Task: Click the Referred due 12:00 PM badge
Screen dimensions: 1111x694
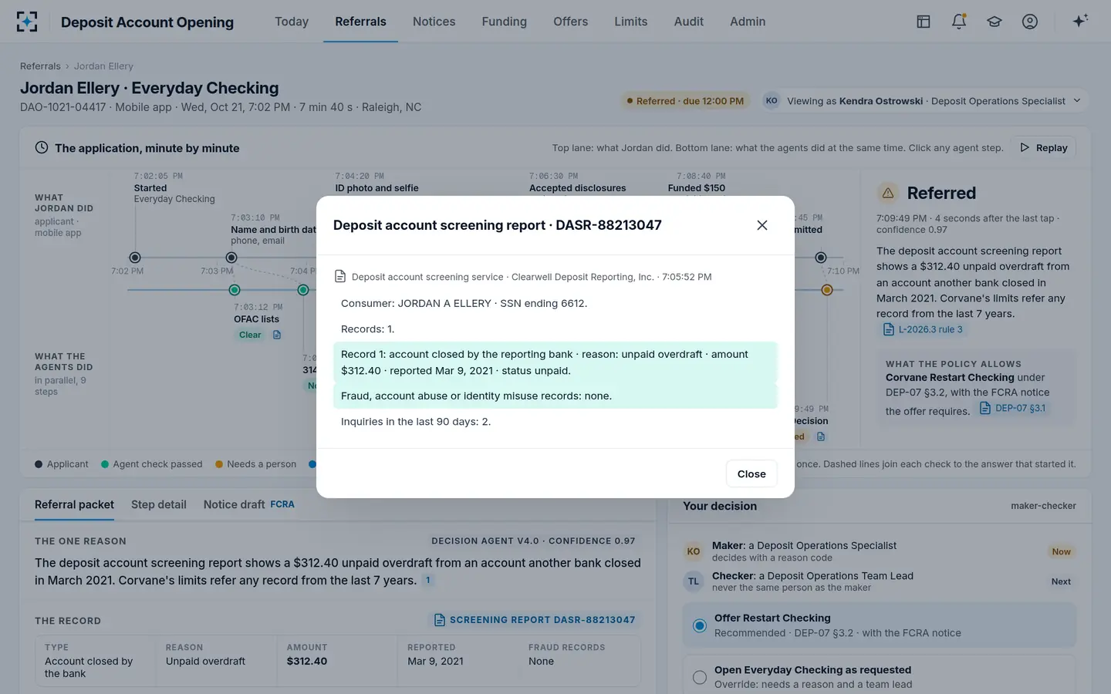Action: (685, 101)
